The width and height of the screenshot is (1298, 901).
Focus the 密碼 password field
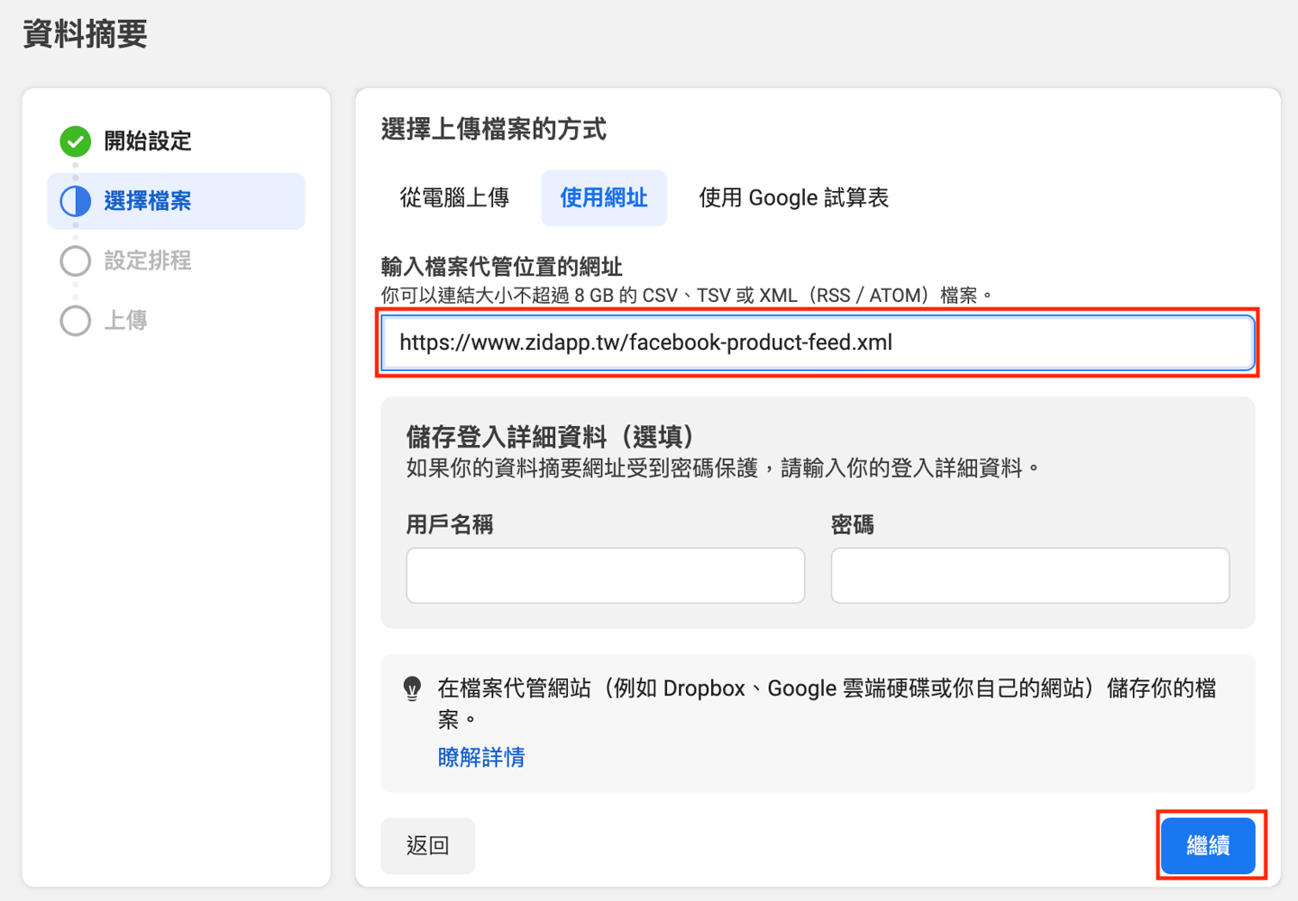point(1029,576)
